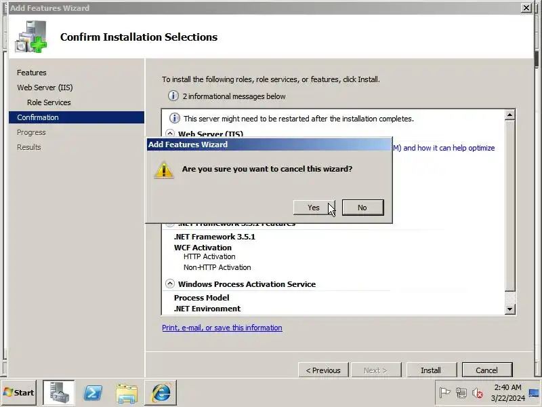The height and width of the screenshot is (407, 542).
Task: Collapse the .NET Framework 3.5.1 Features section
Action: coord(170,225)
